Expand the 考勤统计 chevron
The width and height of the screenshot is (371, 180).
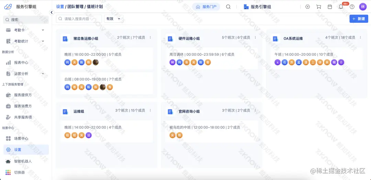click(43, 41)
